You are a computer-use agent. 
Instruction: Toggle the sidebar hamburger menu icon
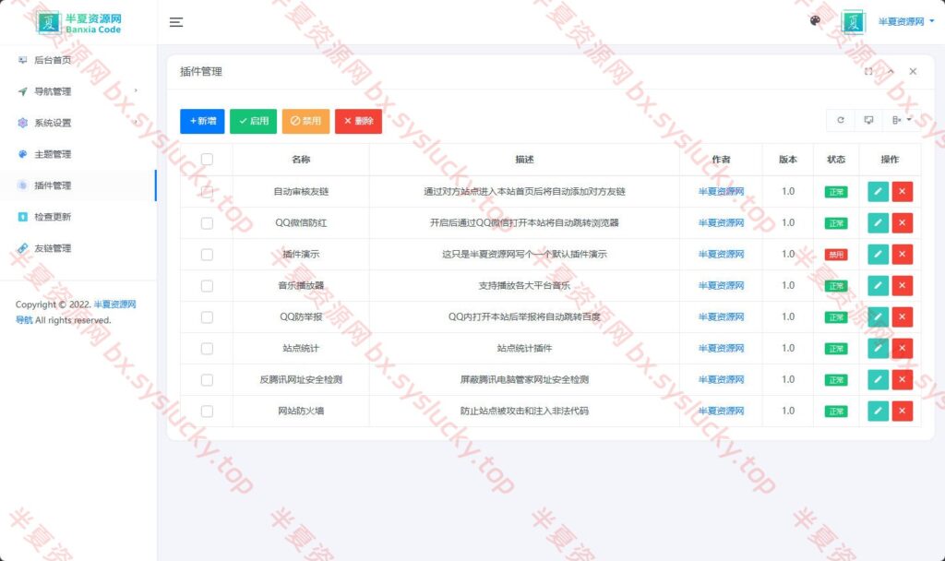176,22
